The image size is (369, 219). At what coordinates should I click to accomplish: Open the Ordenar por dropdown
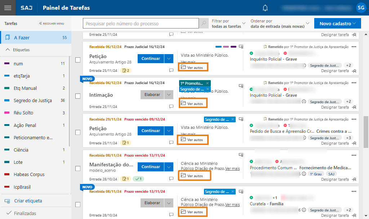click(x=280, y=23)
